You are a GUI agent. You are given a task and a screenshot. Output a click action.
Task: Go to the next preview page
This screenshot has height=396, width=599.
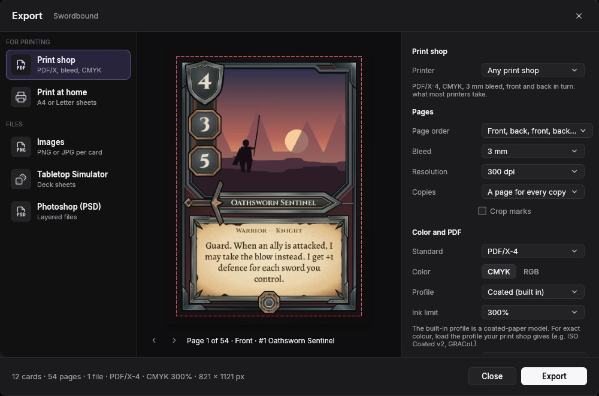(x=174, y=340)
